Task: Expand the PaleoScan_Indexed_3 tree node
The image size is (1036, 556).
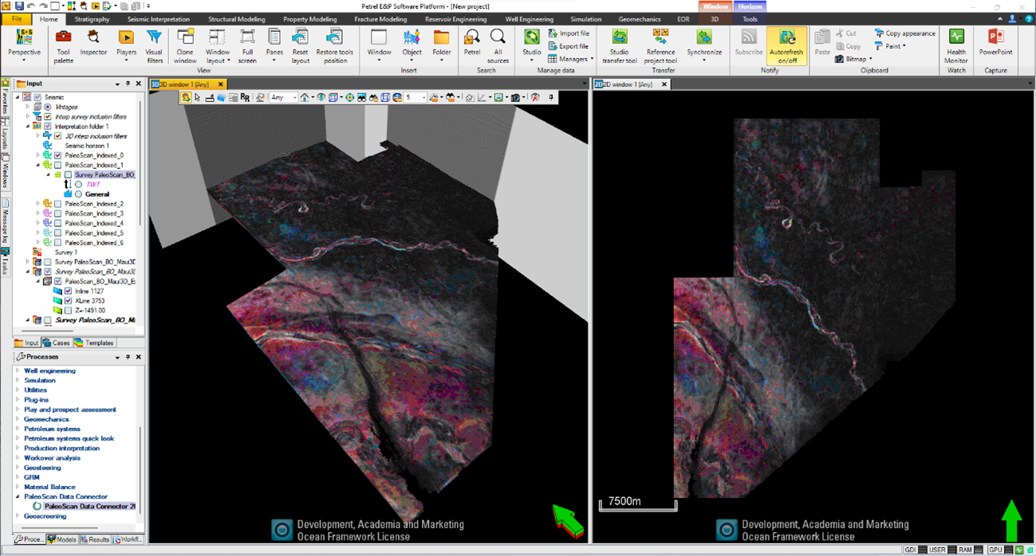Action: tap(37, 213)
